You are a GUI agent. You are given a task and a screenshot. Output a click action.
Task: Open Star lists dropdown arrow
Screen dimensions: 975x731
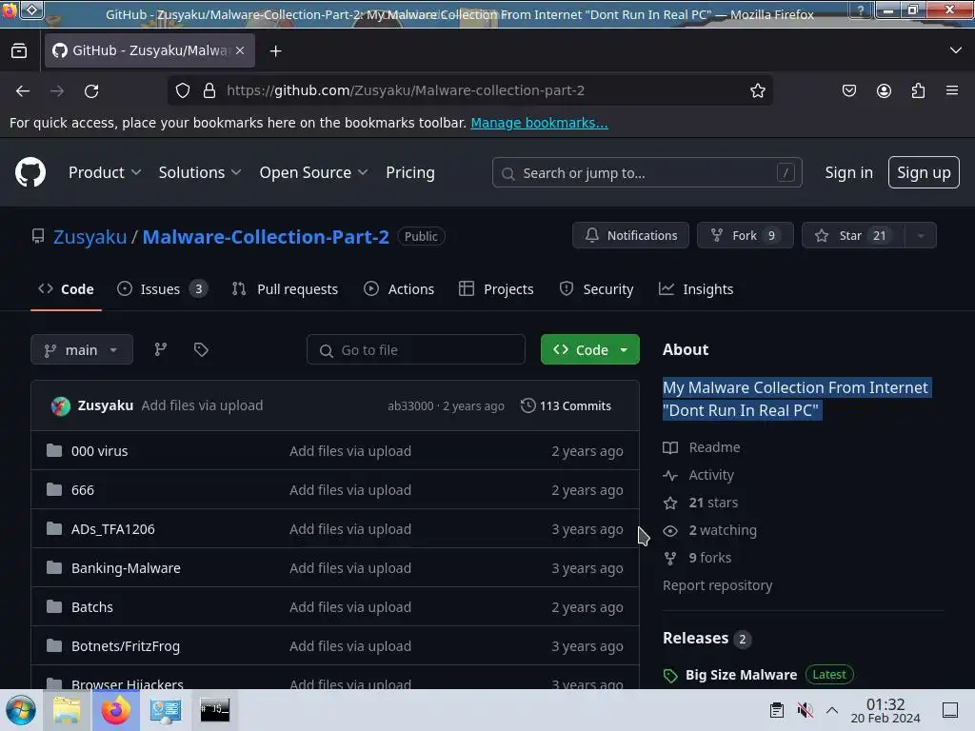[921, 236]
